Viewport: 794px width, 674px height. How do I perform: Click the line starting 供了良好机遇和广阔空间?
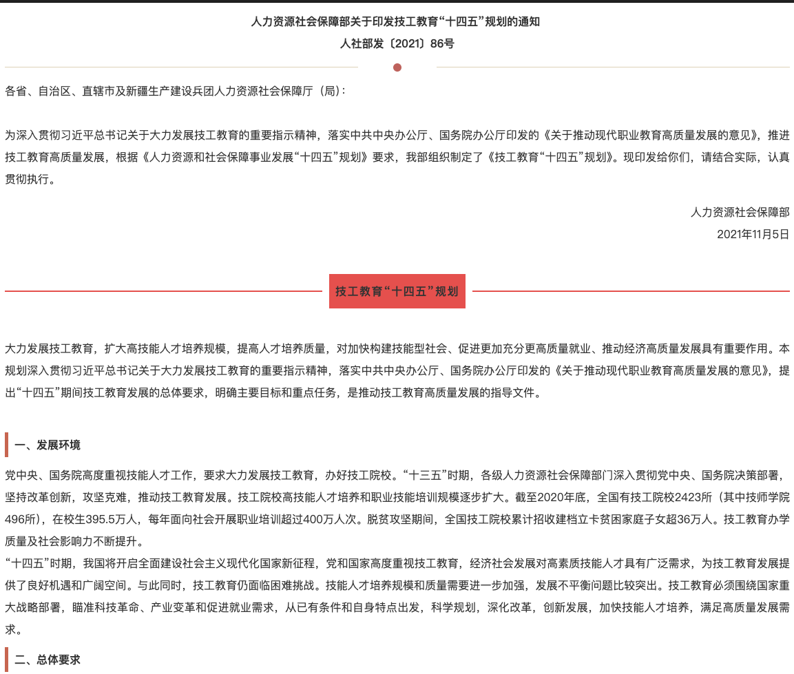pos(397,585)
